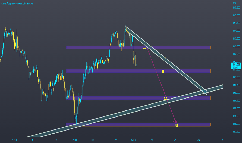
Task: Click the 144.000 price axis label
Action: [x=237, y=31]
